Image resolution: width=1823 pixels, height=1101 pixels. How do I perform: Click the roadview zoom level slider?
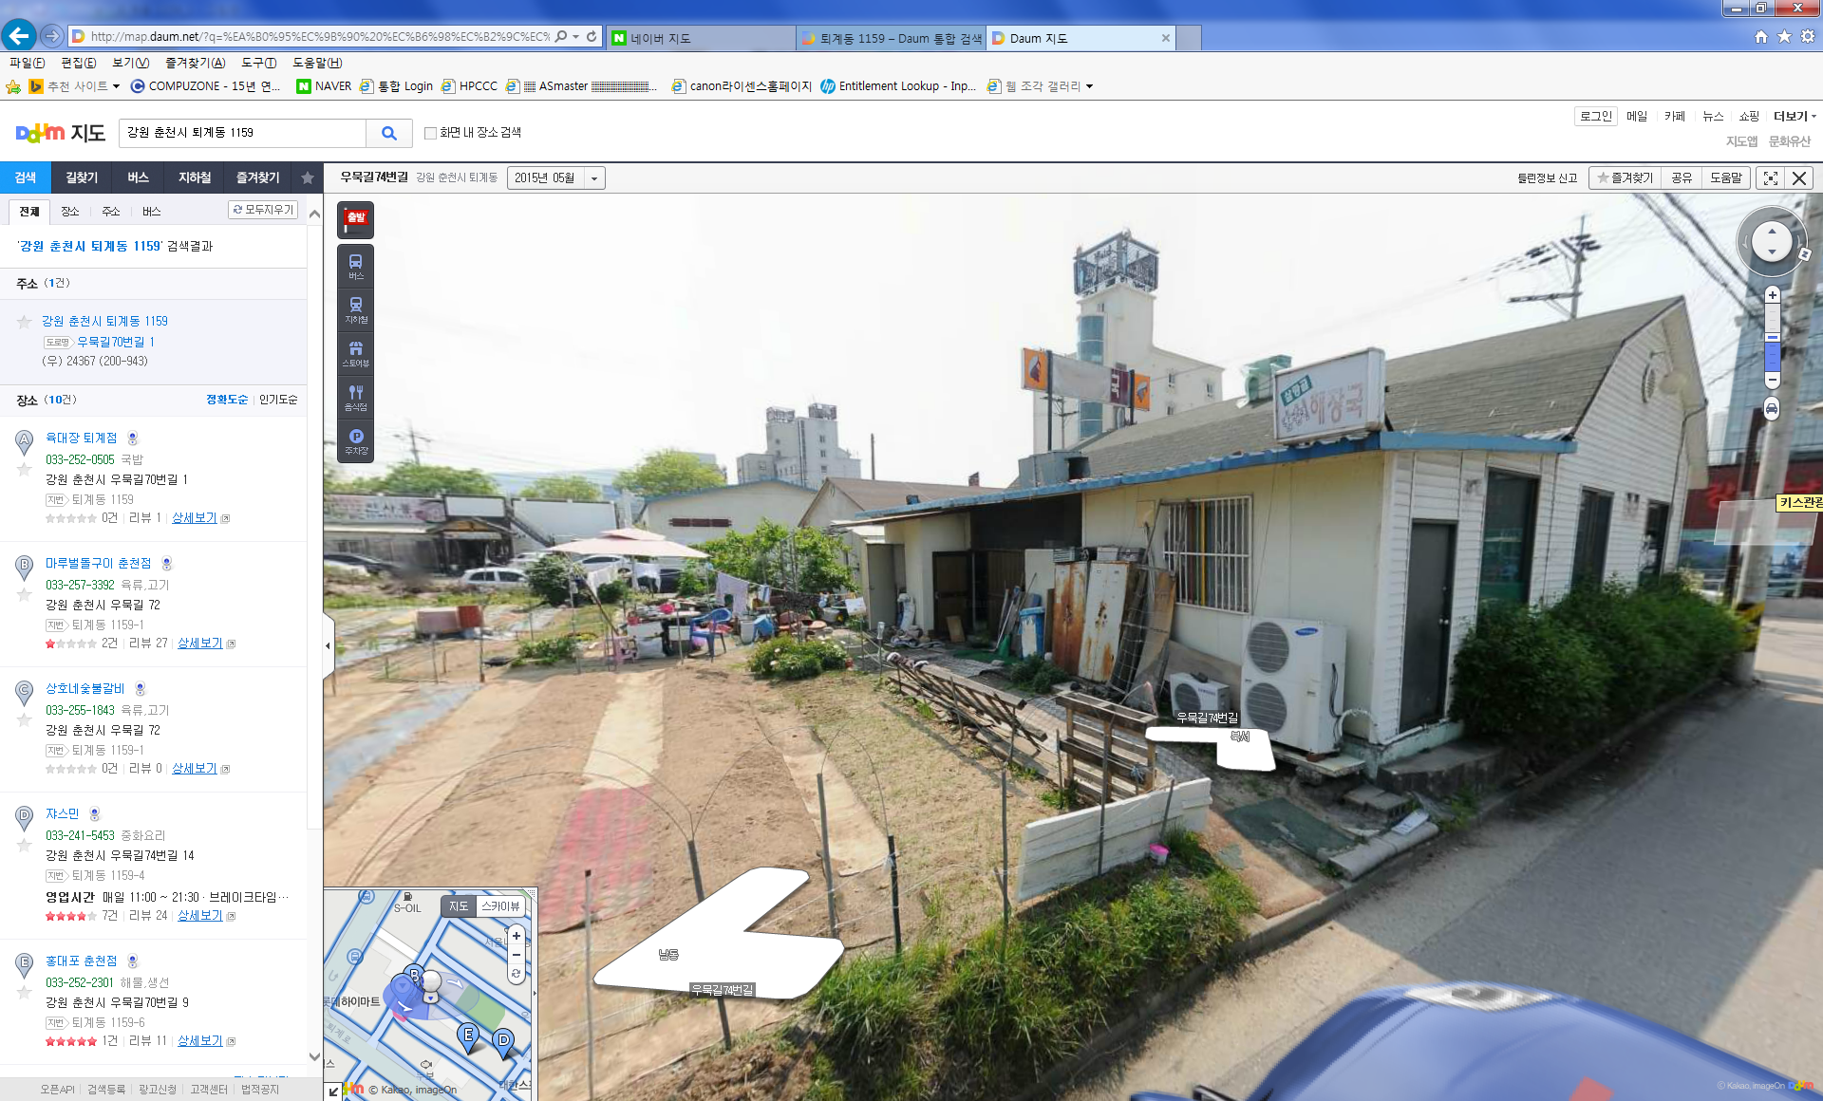(1772, 338)
